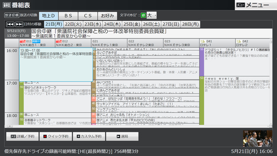Click channel header 011 NHK総合1・東京
The height and width of the screenshot is (156, 277).
37,43
